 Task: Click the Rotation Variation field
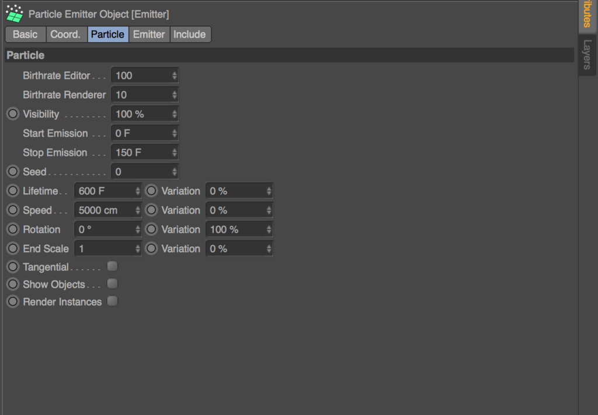[x=239, y=229]
